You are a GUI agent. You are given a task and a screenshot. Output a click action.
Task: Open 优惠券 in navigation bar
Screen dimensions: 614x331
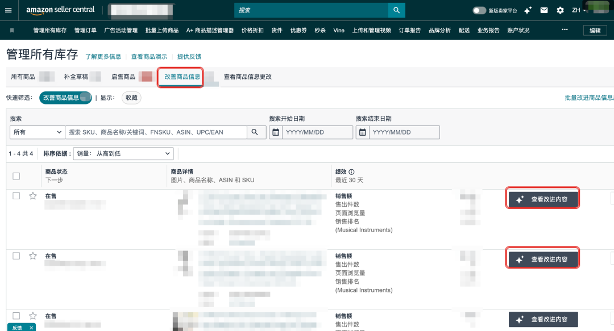pos(298,31)
